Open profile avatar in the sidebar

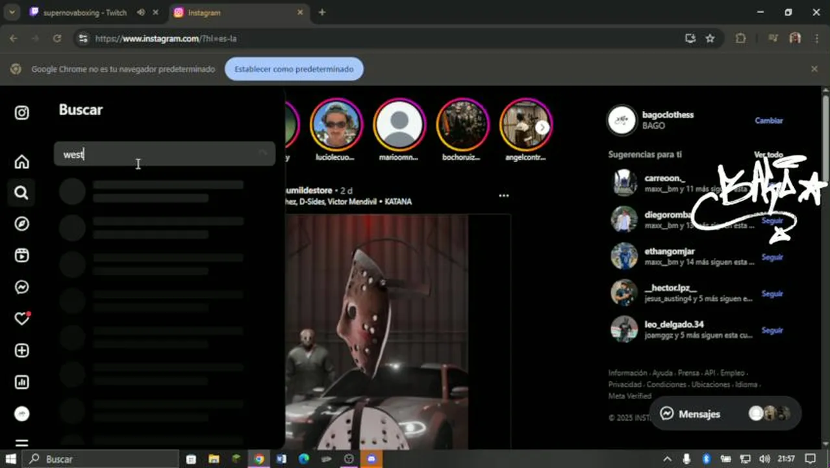coord(21,413)
